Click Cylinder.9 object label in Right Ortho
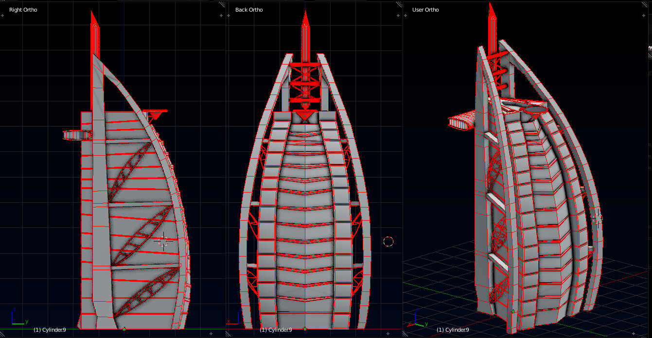652x338 pixels. 50,330
